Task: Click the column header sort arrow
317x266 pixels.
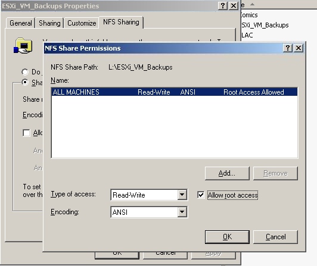Action: (252, 4)
